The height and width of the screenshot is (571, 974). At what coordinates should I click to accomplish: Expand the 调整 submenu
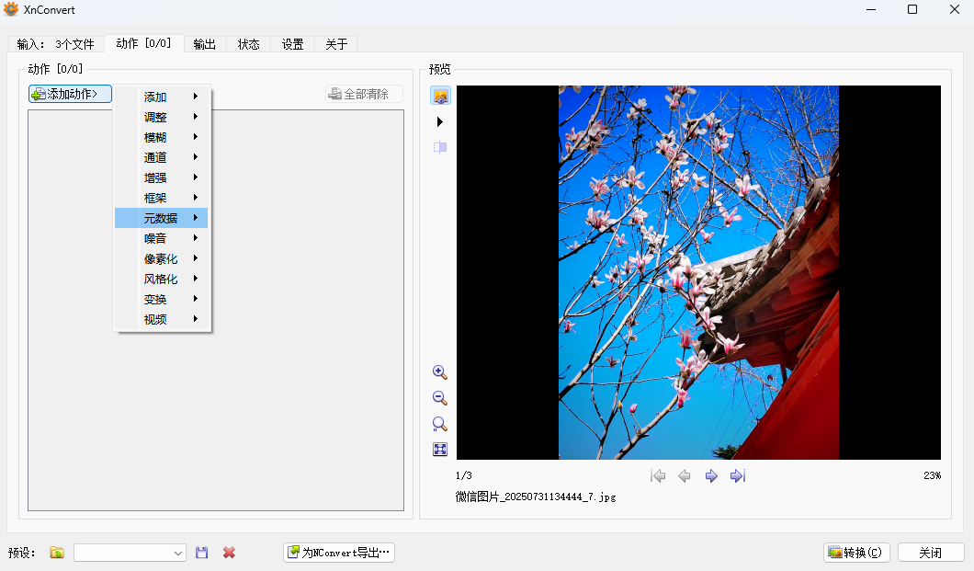pos(161,117)
